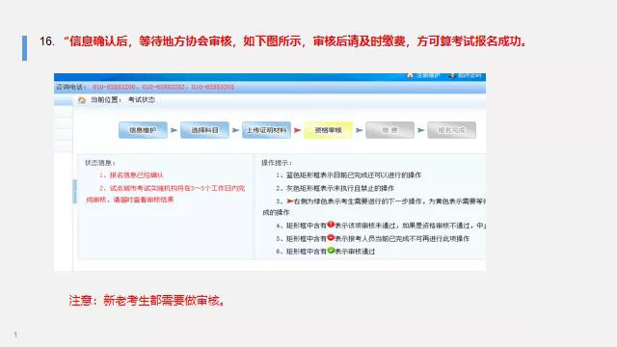Click the greyed-out 缴费 step button
This screenshot has width=617, height=347.
(x=389, y=130)
